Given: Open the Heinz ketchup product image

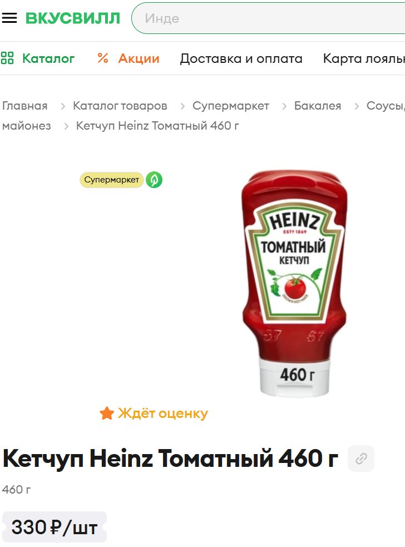Looking at the screenshot, I should pyautogui.click(x=294, y=284).
